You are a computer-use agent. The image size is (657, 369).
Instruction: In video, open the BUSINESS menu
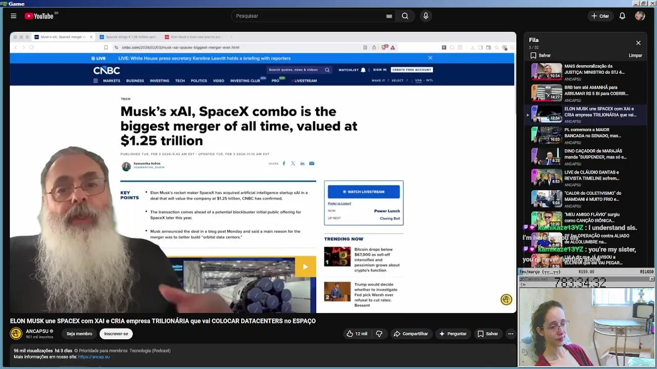[x=135, y=80]
